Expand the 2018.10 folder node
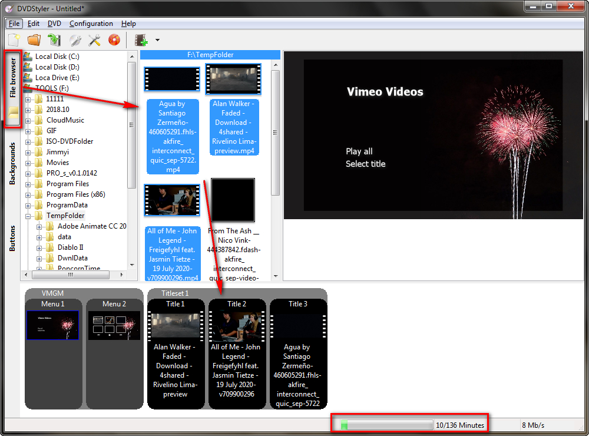Viewport: 589px width, 436px height. pos(28,110)
